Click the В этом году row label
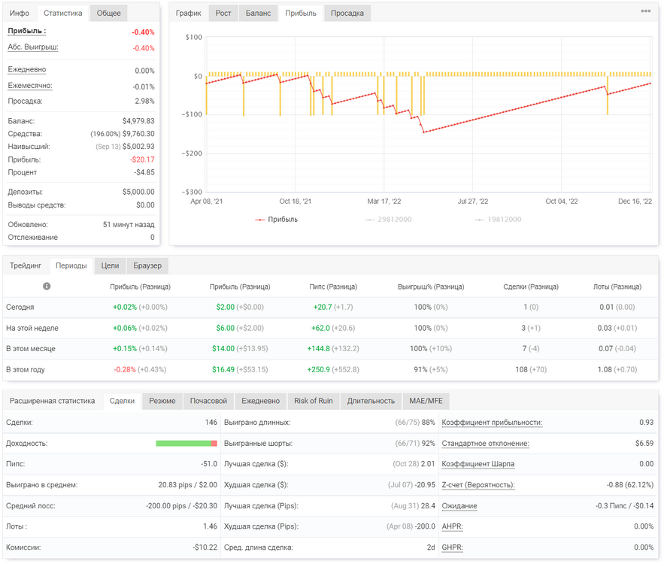The height and width of the screenshot is (564, 664). pyautogui.click(x=26, y=370)
